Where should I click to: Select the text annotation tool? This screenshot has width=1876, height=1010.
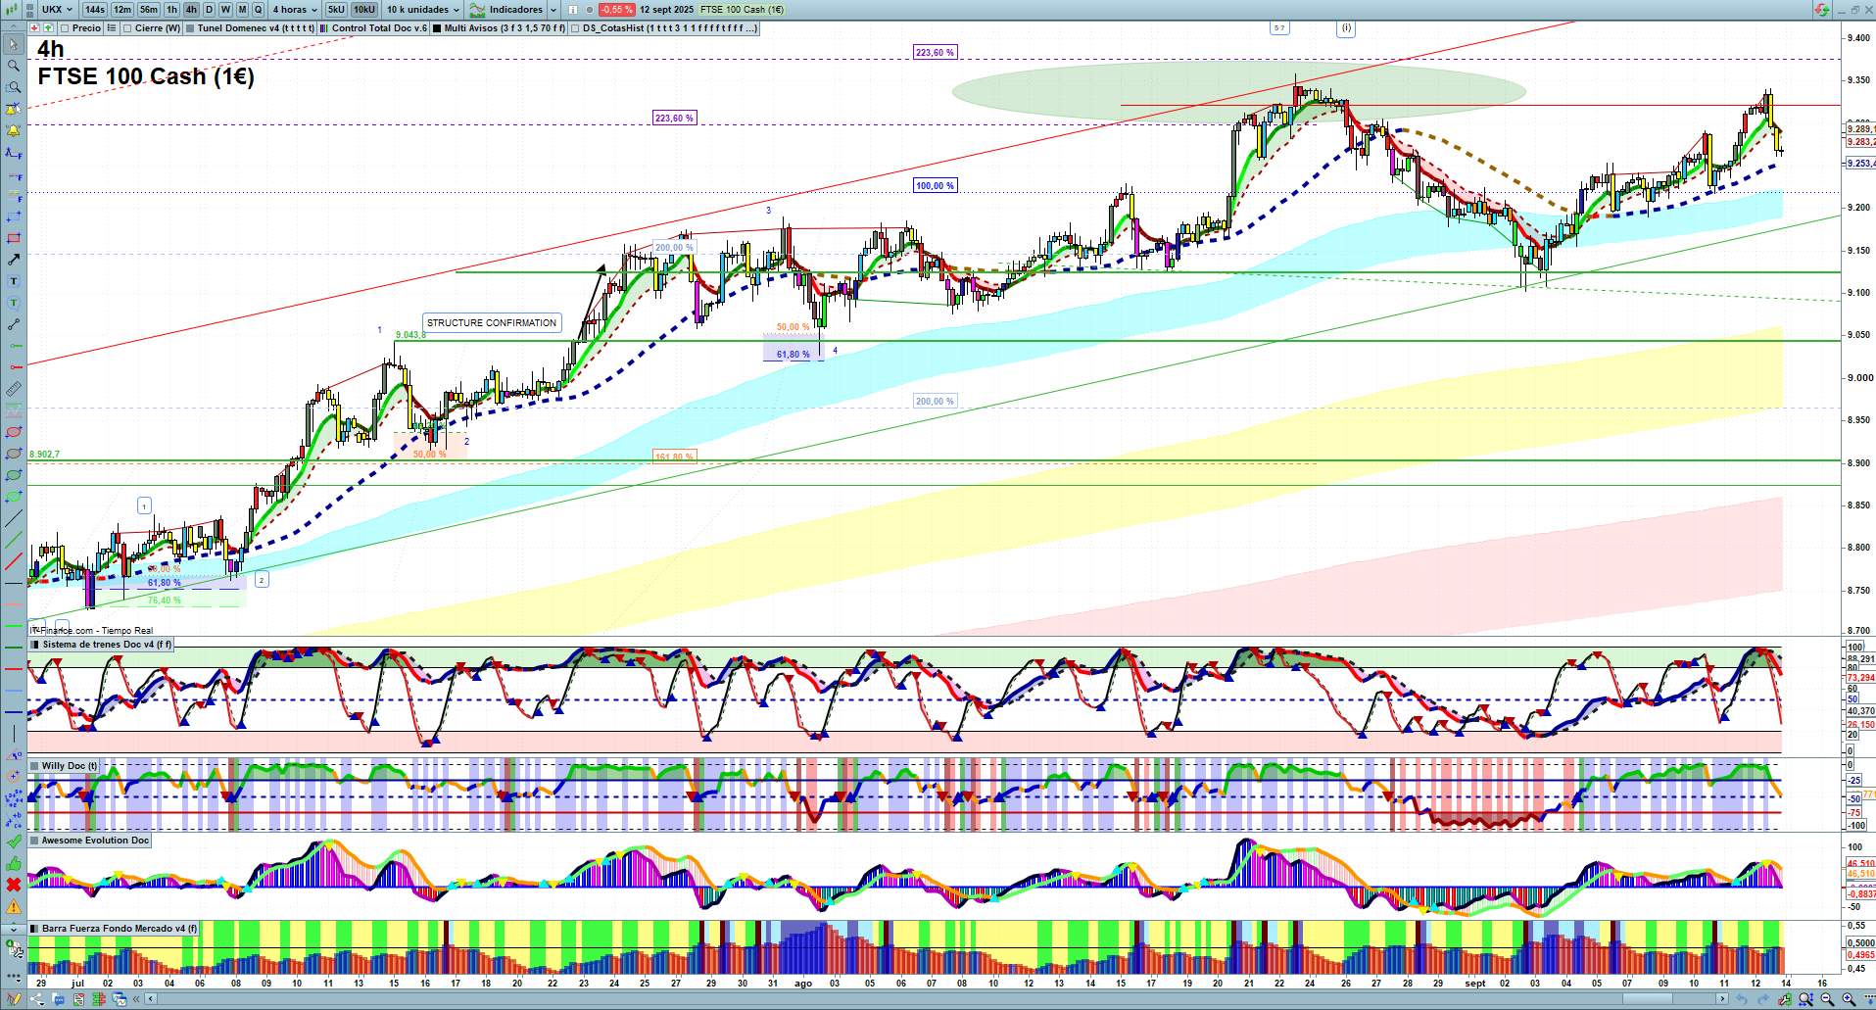(14, 281)
